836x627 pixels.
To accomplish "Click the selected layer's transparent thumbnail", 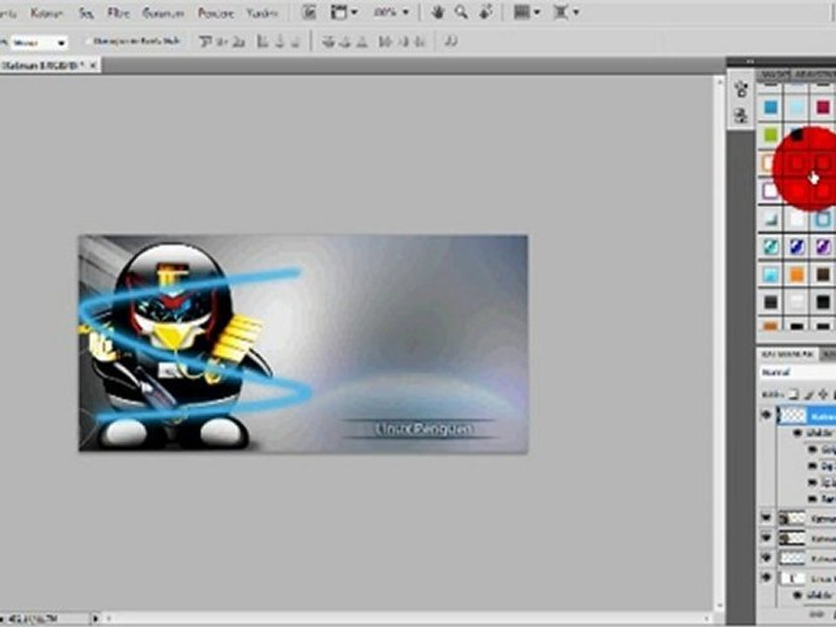I will [x=792, y=415].
